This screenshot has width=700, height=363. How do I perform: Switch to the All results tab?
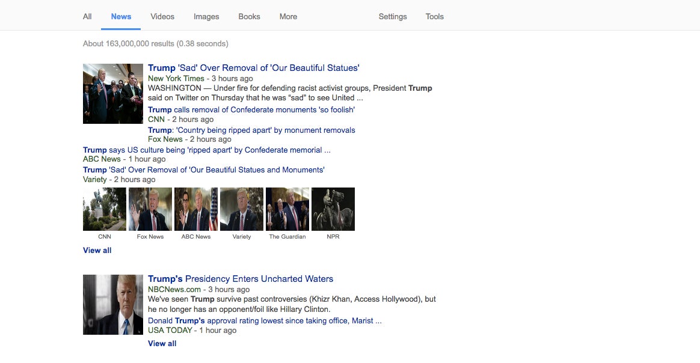tap(87, 16)
